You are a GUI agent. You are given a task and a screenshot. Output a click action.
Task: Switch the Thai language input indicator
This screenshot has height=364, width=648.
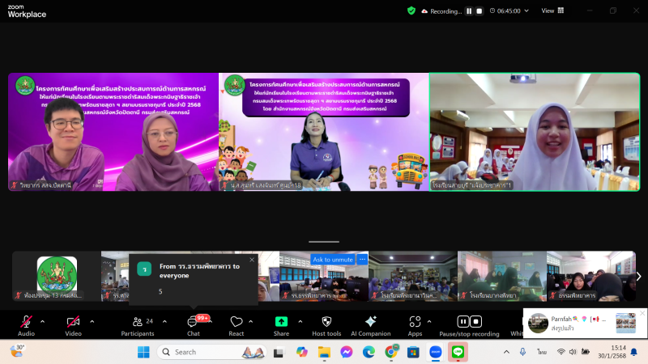542,352
